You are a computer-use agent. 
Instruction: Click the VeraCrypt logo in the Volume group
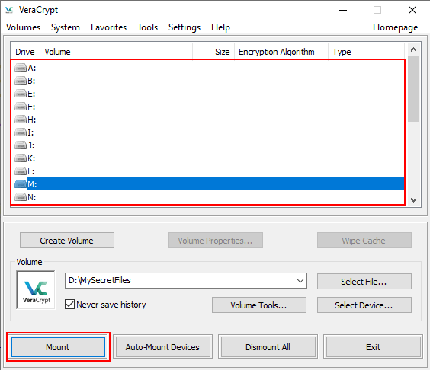coord(36,290)
